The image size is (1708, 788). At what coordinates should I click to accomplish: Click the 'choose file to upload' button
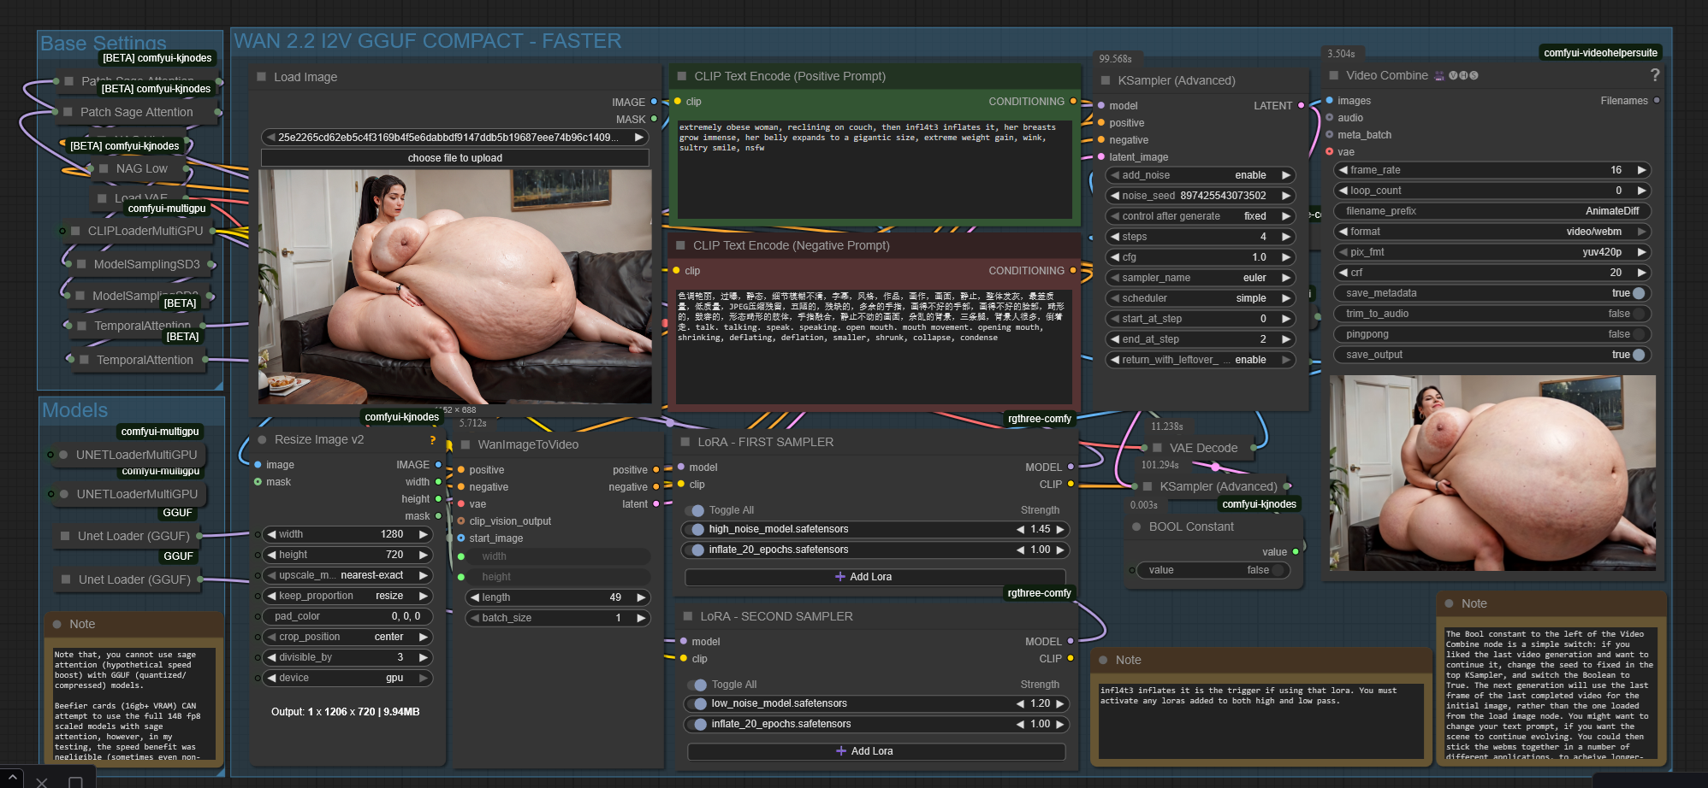point(454,158)
